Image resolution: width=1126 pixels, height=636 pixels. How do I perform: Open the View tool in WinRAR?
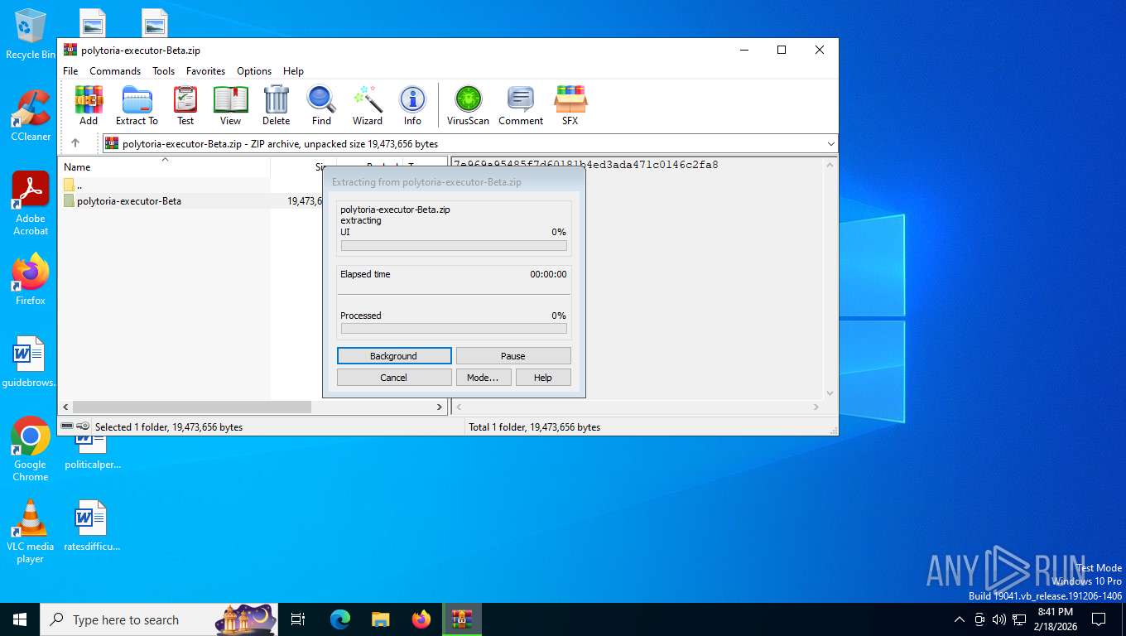point(230,105)
